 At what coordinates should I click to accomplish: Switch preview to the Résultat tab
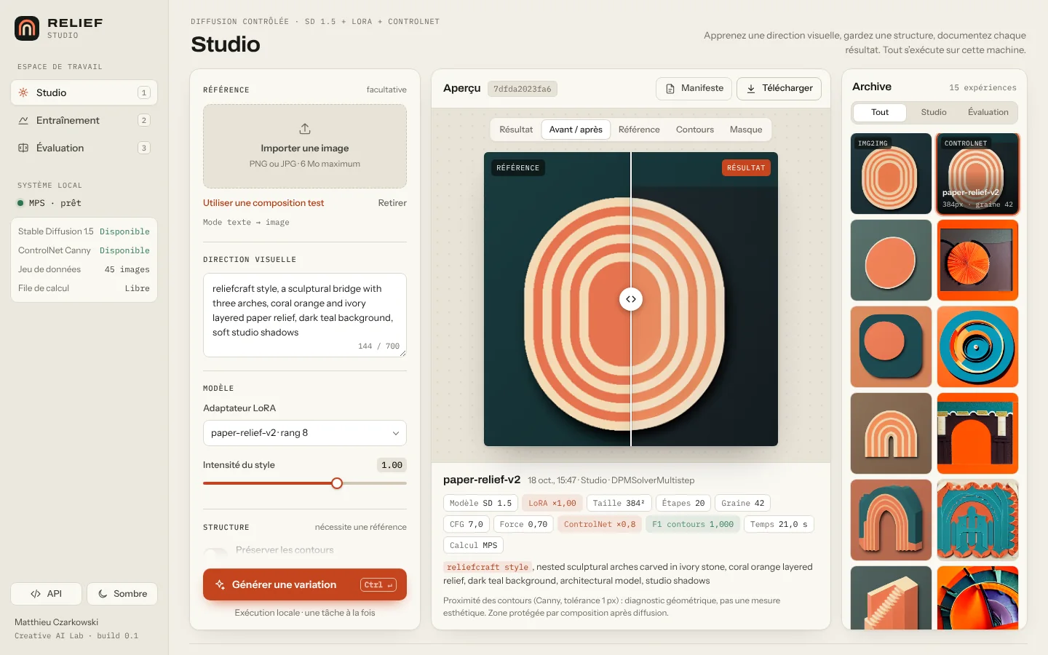tap(516, 130)
